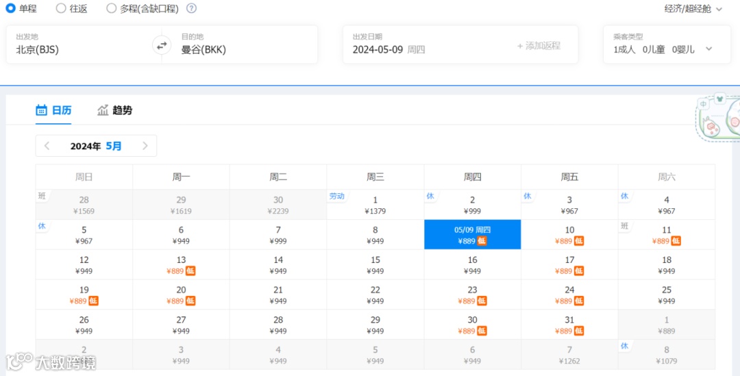Select May 20 low-price date
740x376 pixels.
(181, 294)
